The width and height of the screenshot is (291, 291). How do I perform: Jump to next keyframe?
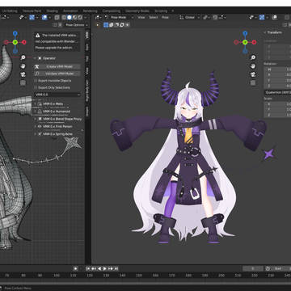[111, 268]
